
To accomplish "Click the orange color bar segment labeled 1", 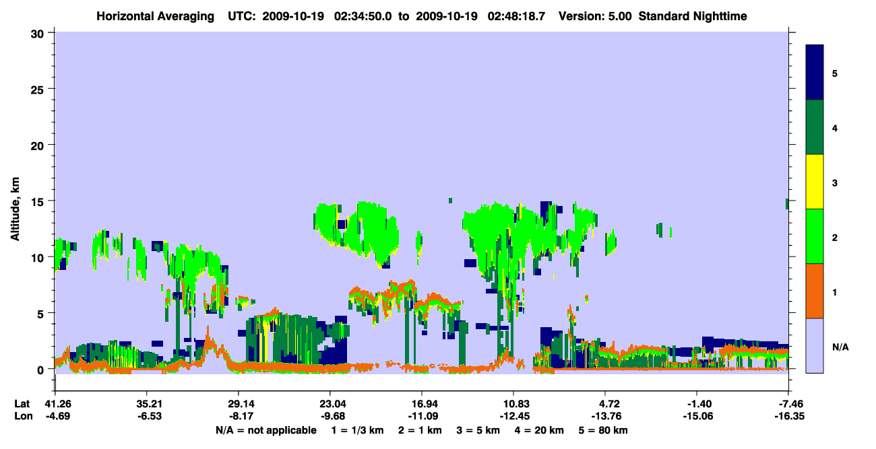I will click(x=815, y=291).
